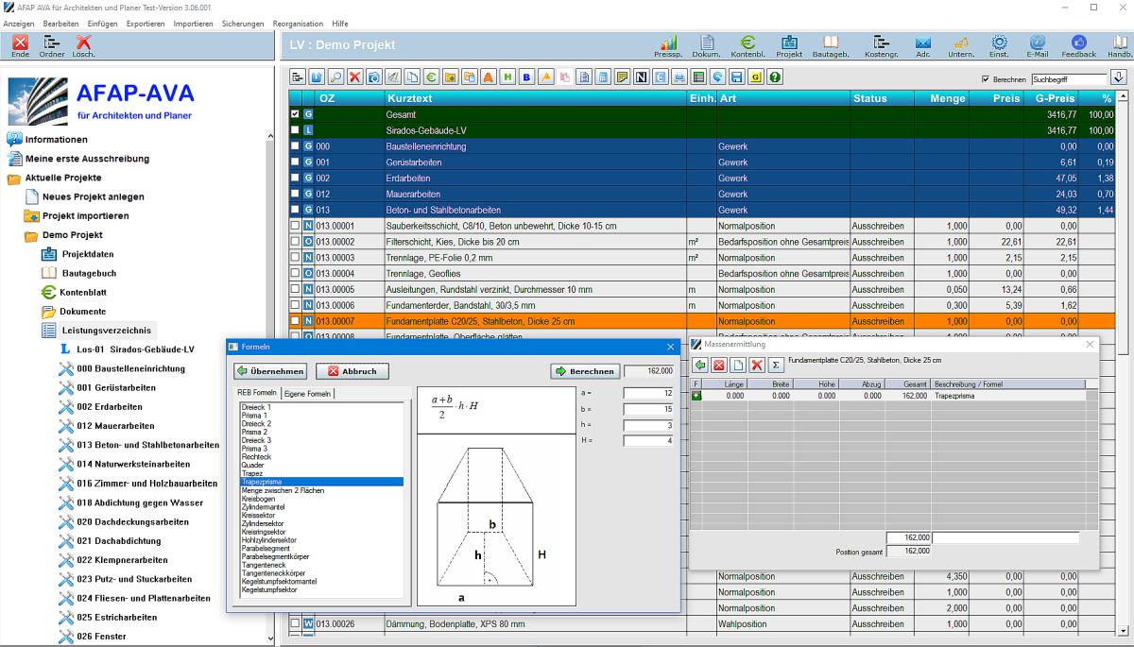This screenshot has width=1134, height=647.
Task: Click the orange A icon in the LV toolbar
Action: tap(489, 77)
